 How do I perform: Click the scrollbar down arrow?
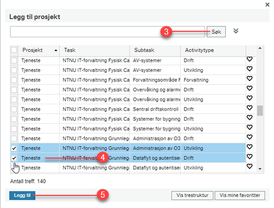click(x=260, y=169)
